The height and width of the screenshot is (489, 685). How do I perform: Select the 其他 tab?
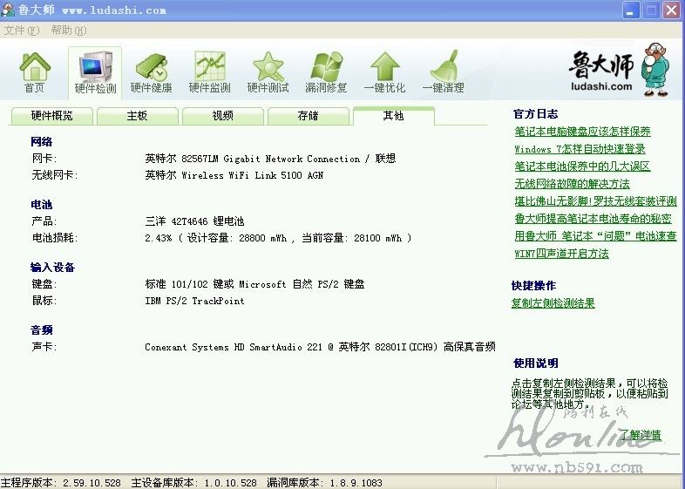click(393, 115)
